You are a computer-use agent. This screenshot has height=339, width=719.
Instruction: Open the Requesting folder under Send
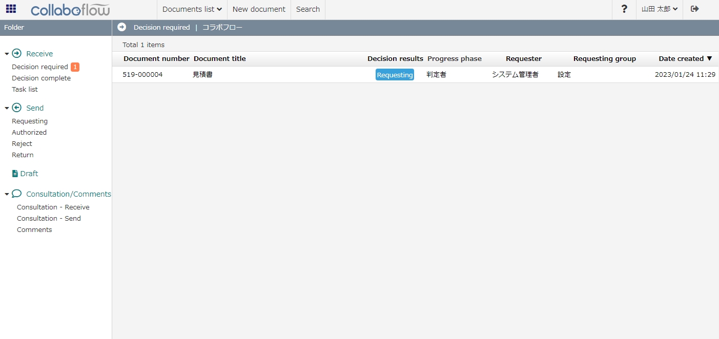coord(30,121)
